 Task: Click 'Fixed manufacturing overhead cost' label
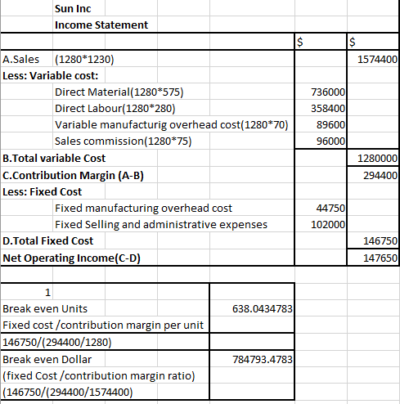[x=143, y=209]
